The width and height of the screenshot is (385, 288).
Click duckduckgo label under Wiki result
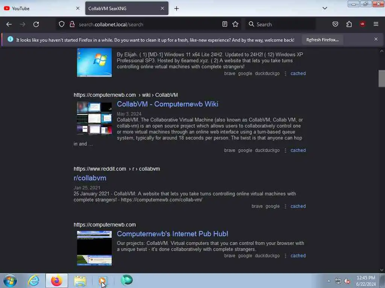pos(267,150)
